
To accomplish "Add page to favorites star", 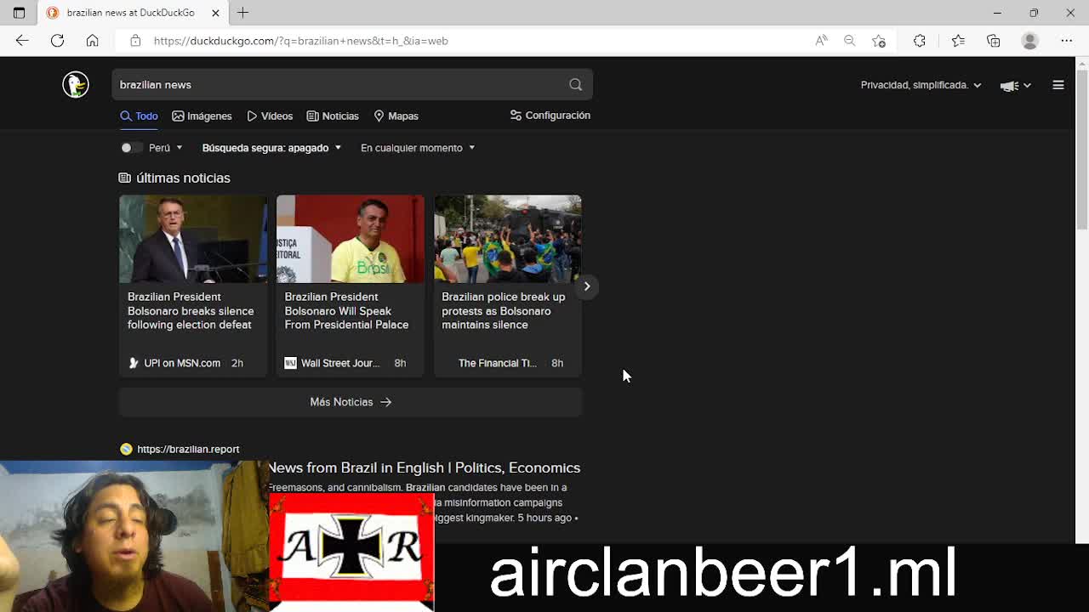I will pyautogui.click(x=878, y=40).
